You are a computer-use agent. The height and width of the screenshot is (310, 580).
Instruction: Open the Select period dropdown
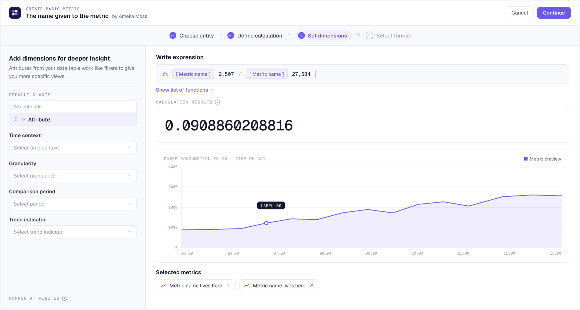pyautogui.click(x=73, y=204)
